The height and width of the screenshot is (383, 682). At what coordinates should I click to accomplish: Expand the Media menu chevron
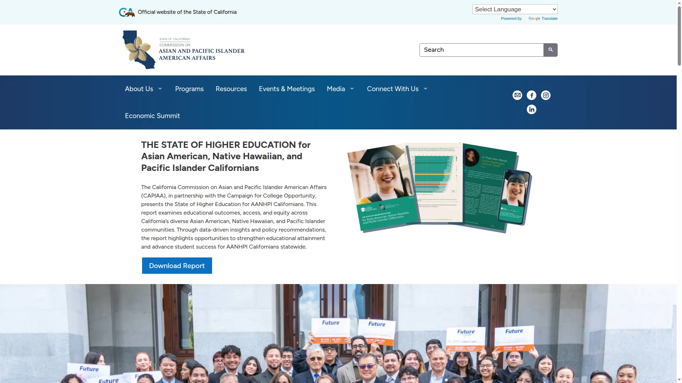352,89
